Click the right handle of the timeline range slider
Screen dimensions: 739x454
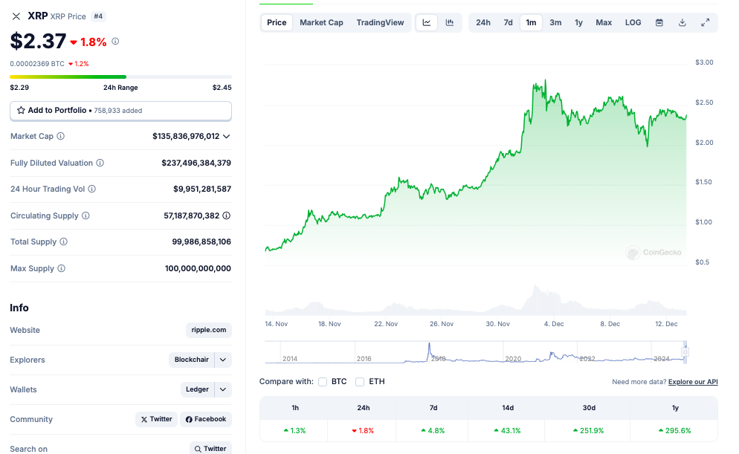[685, 351]
